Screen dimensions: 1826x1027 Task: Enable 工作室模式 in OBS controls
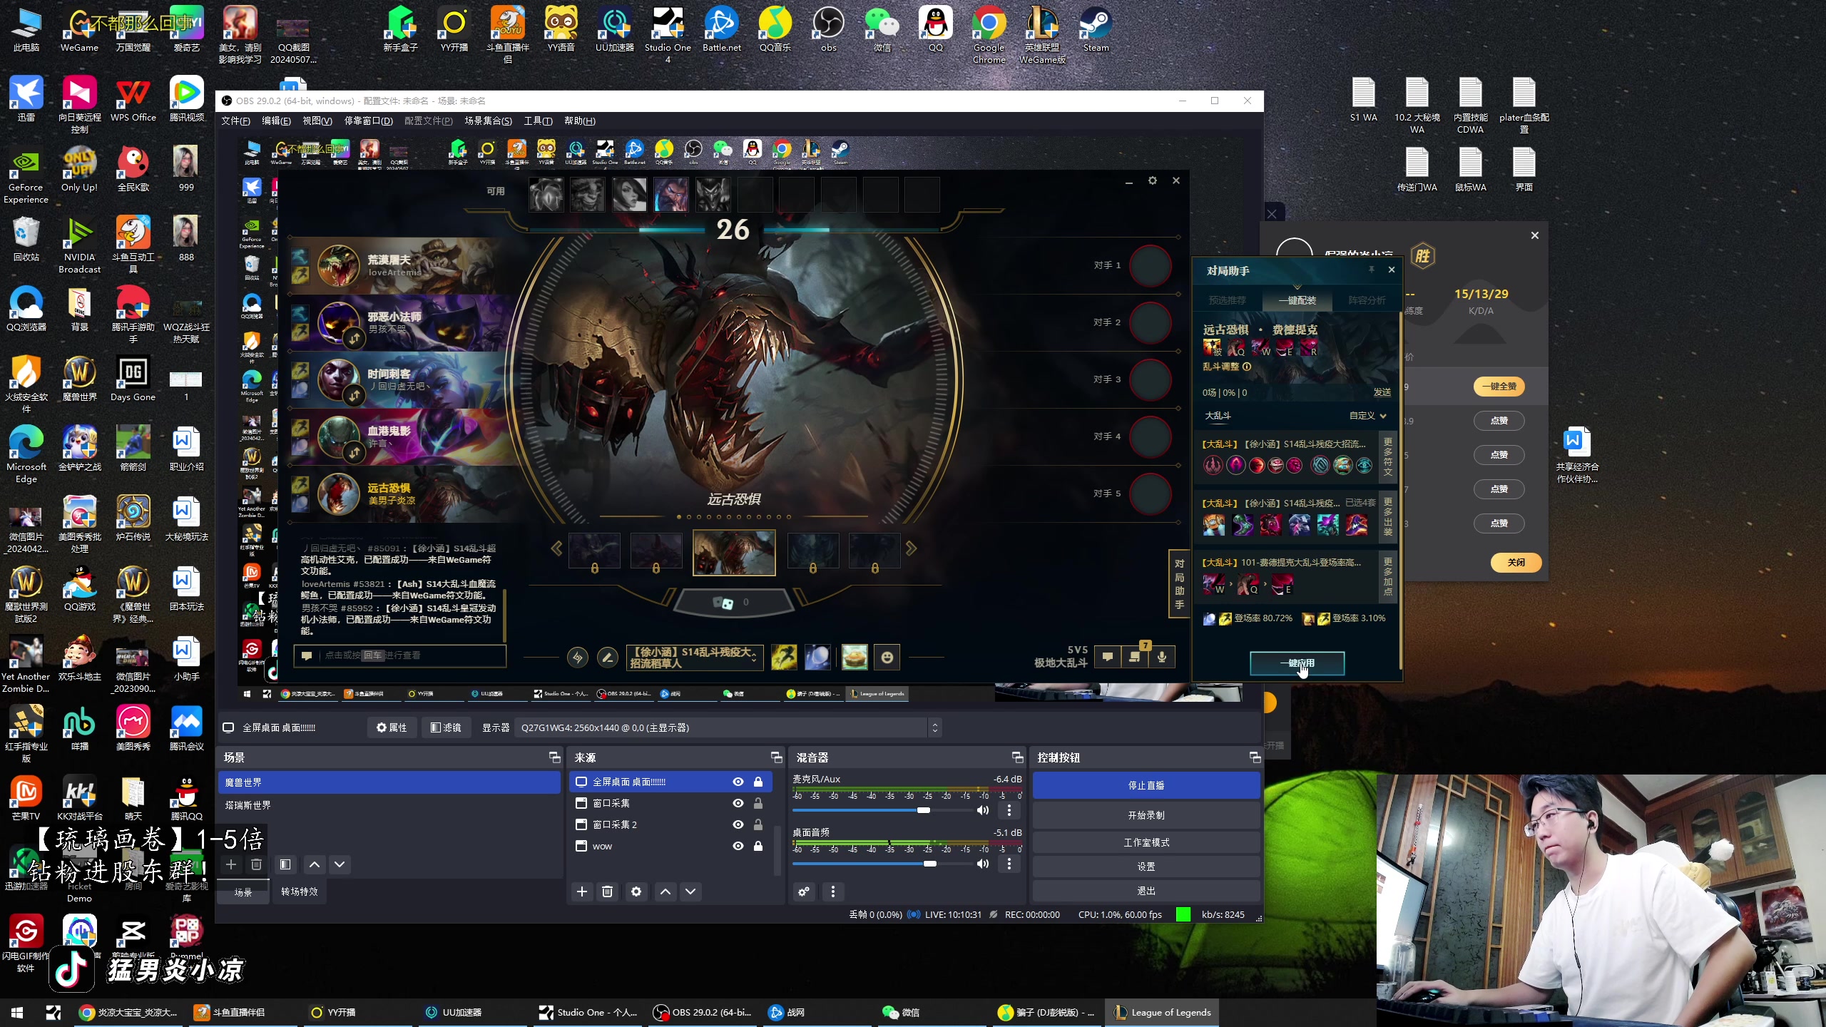(x=1146, y=842)
